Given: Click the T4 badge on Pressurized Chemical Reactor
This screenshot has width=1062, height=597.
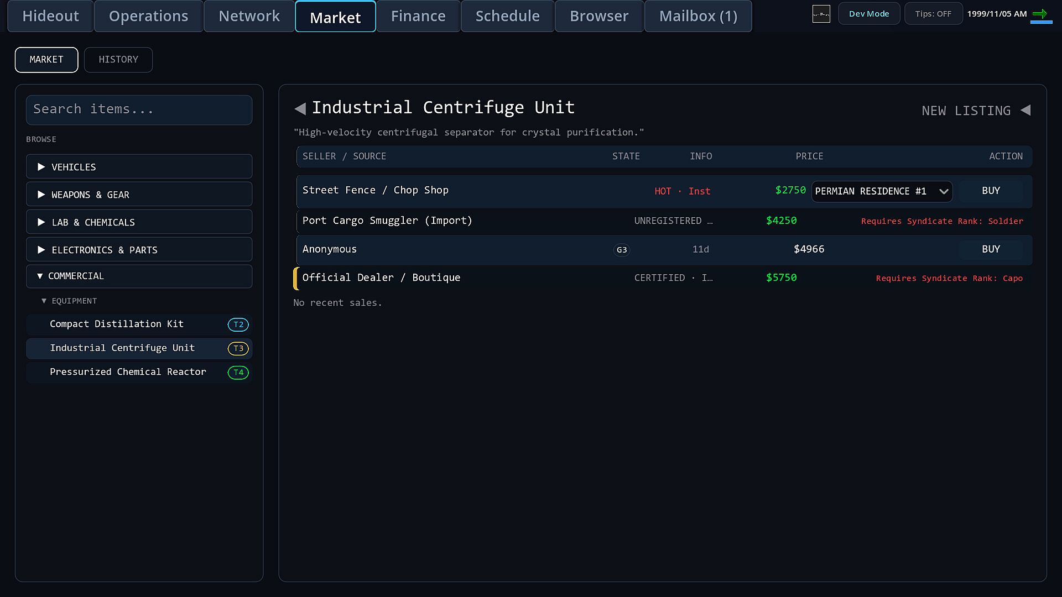Looking at the screenshot, I should (x=238, y=372).
